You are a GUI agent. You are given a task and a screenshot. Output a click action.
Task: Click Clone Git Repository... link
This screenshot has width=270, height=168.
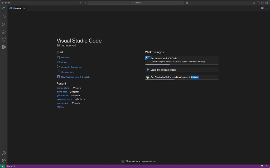[72, 67]
